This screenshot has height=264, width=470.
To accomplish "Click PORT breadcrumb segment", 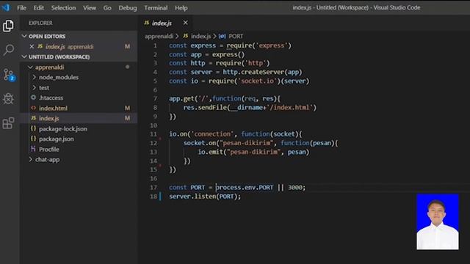I will pyautogui.click(x=236, y=36).
